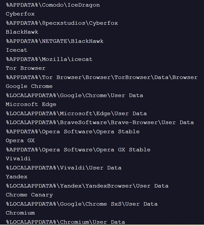Click the standalone Cyberfox label line
This screenshot has width=204, height=226.
click(x=20, y=14)
